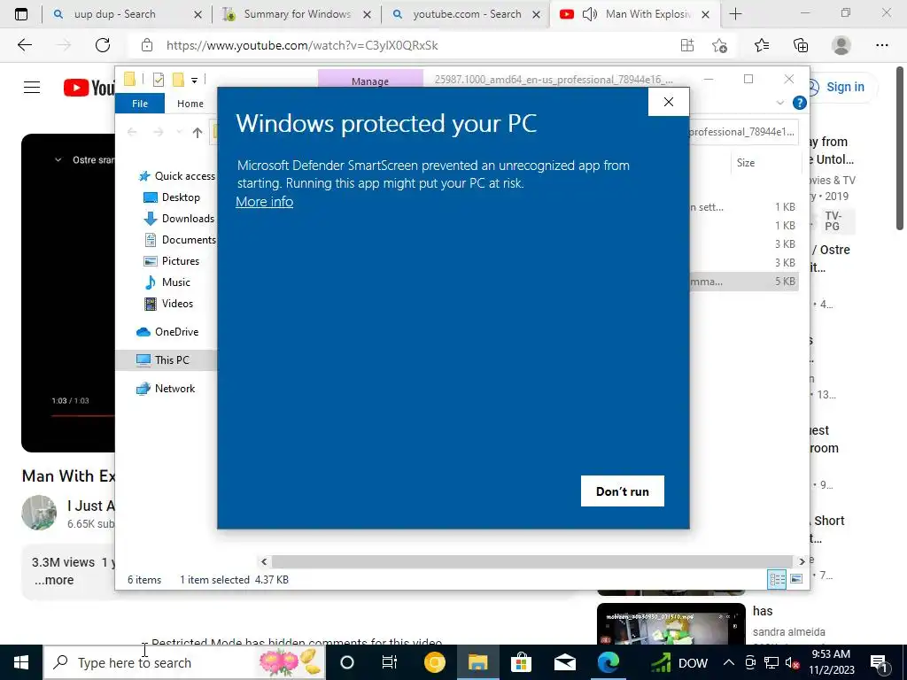
Task: Mute the Man With Explosive tab audio icon
Action: pos(589,14)
